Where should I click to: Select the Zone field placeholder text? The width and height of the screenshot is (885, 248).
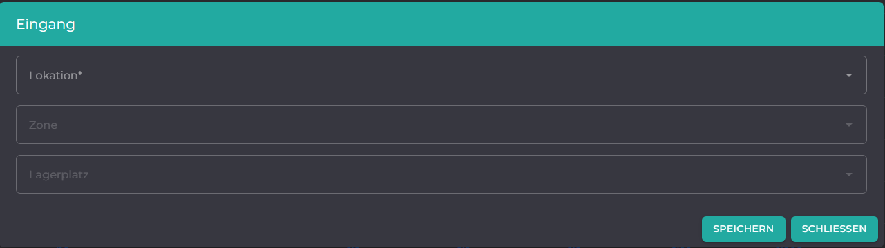click(43, 125)
